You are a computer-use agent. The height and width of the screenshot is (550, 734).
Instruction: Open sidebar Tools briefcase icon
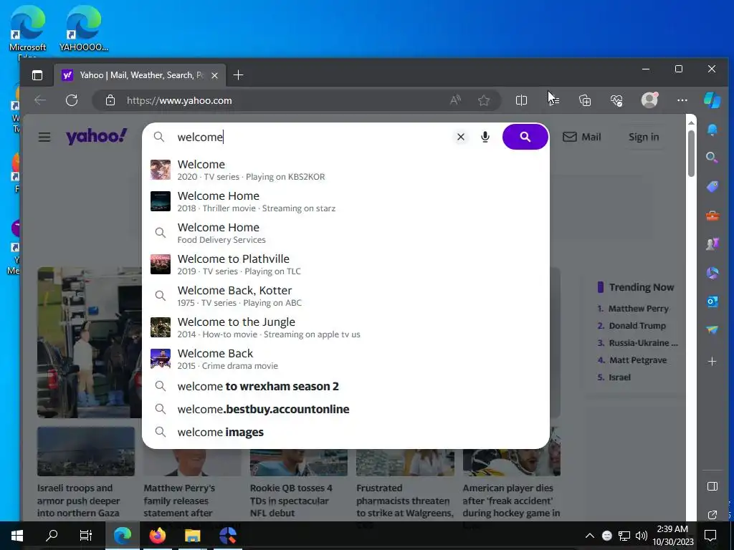click(712, 216)
